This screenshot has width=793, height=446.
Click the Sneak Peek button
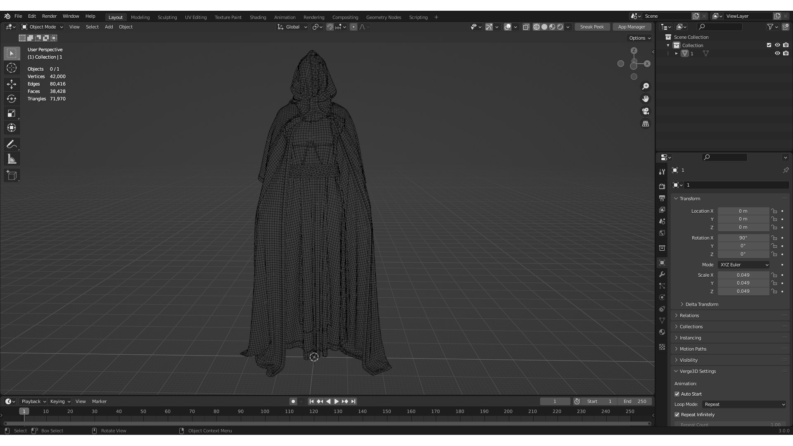pos(591,27)
